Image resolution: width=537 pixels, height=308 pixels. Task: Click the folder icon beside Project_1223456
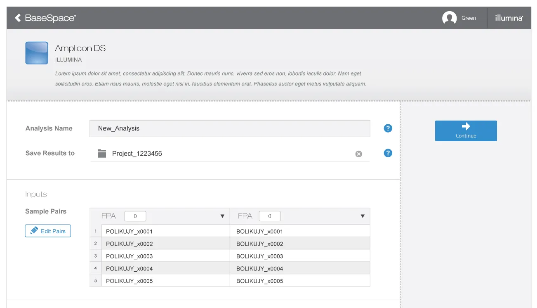102,154
